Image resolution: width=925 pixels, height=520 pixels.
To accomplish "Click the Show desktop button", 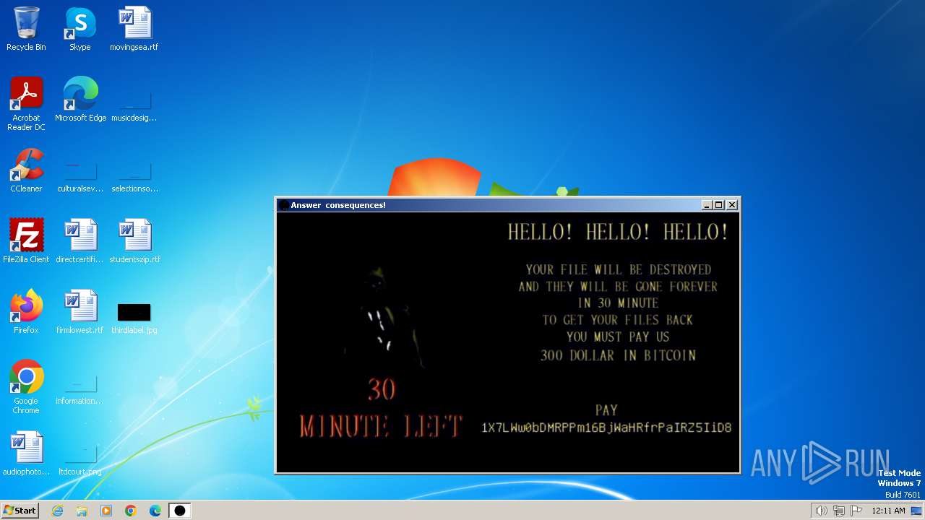I will [x=918, y=511].
